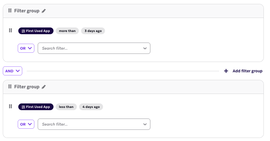
Task: Open the AND operator dropdown between filter groups
Action: [x=12, y=71]
